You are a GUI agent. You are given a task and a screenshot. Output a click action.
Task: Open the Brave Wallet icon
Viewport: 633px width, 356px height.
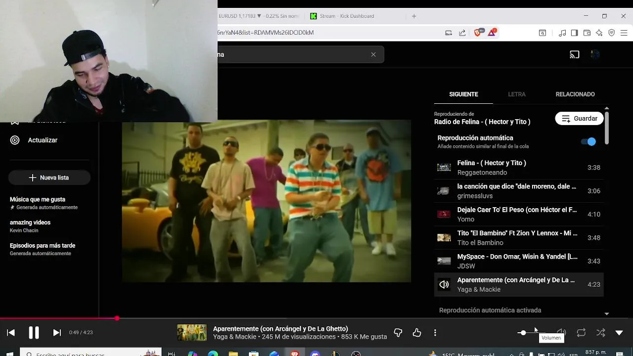point(587,33)
